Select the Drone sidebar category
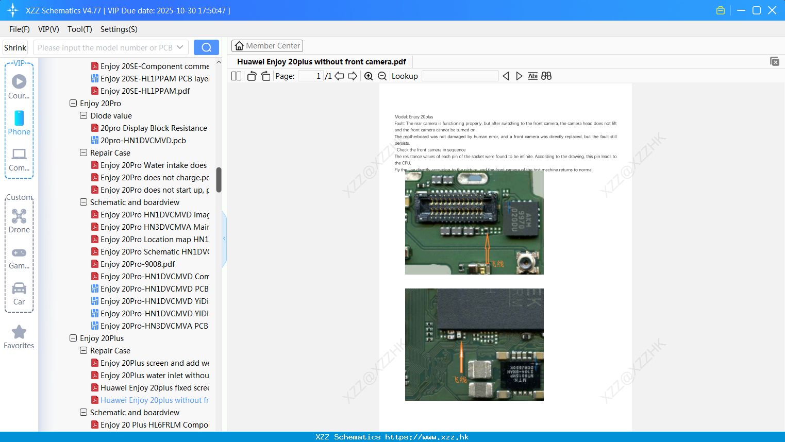Viewport: 785px width, 442px height. pos(19,221)
